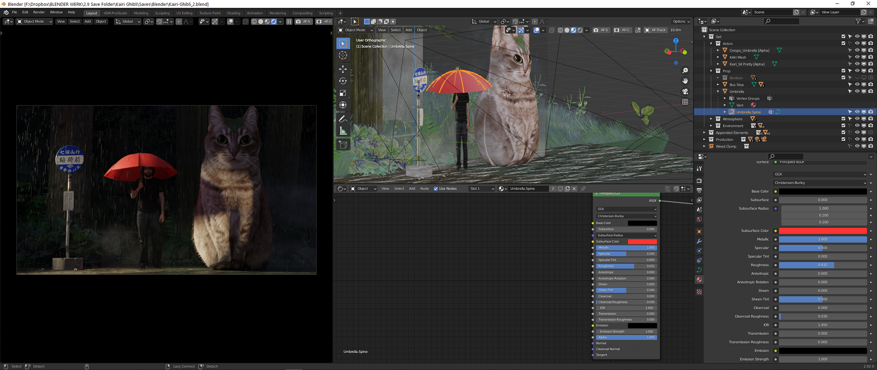Toggle snapping magnet in right viewport header
The image size is (877, 370).
pos(515,21)
